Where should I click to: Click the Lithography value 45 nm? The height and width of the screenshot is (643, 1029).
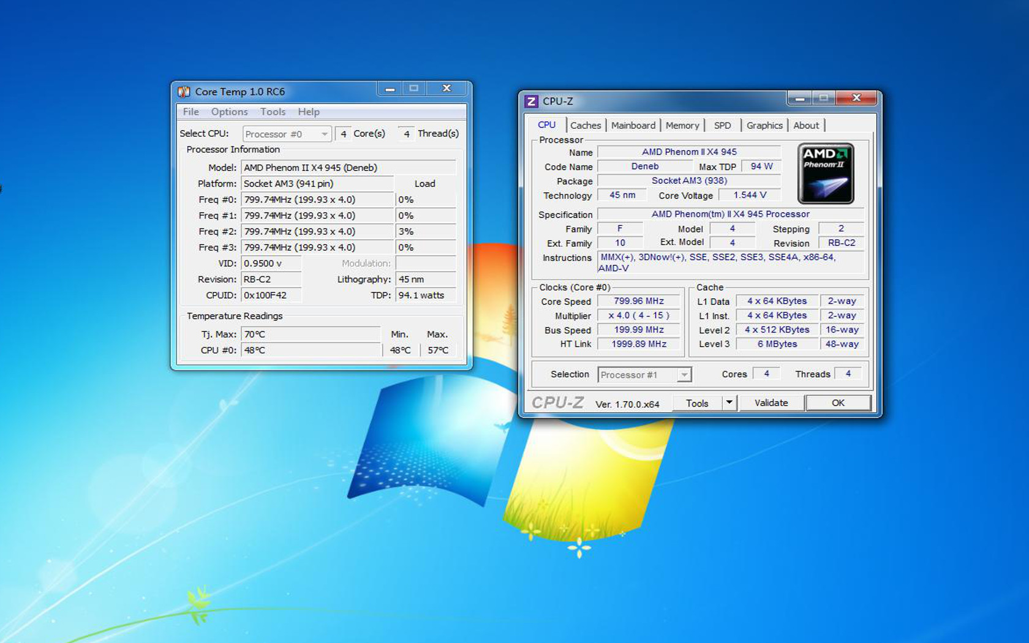[x=426, y=279]
